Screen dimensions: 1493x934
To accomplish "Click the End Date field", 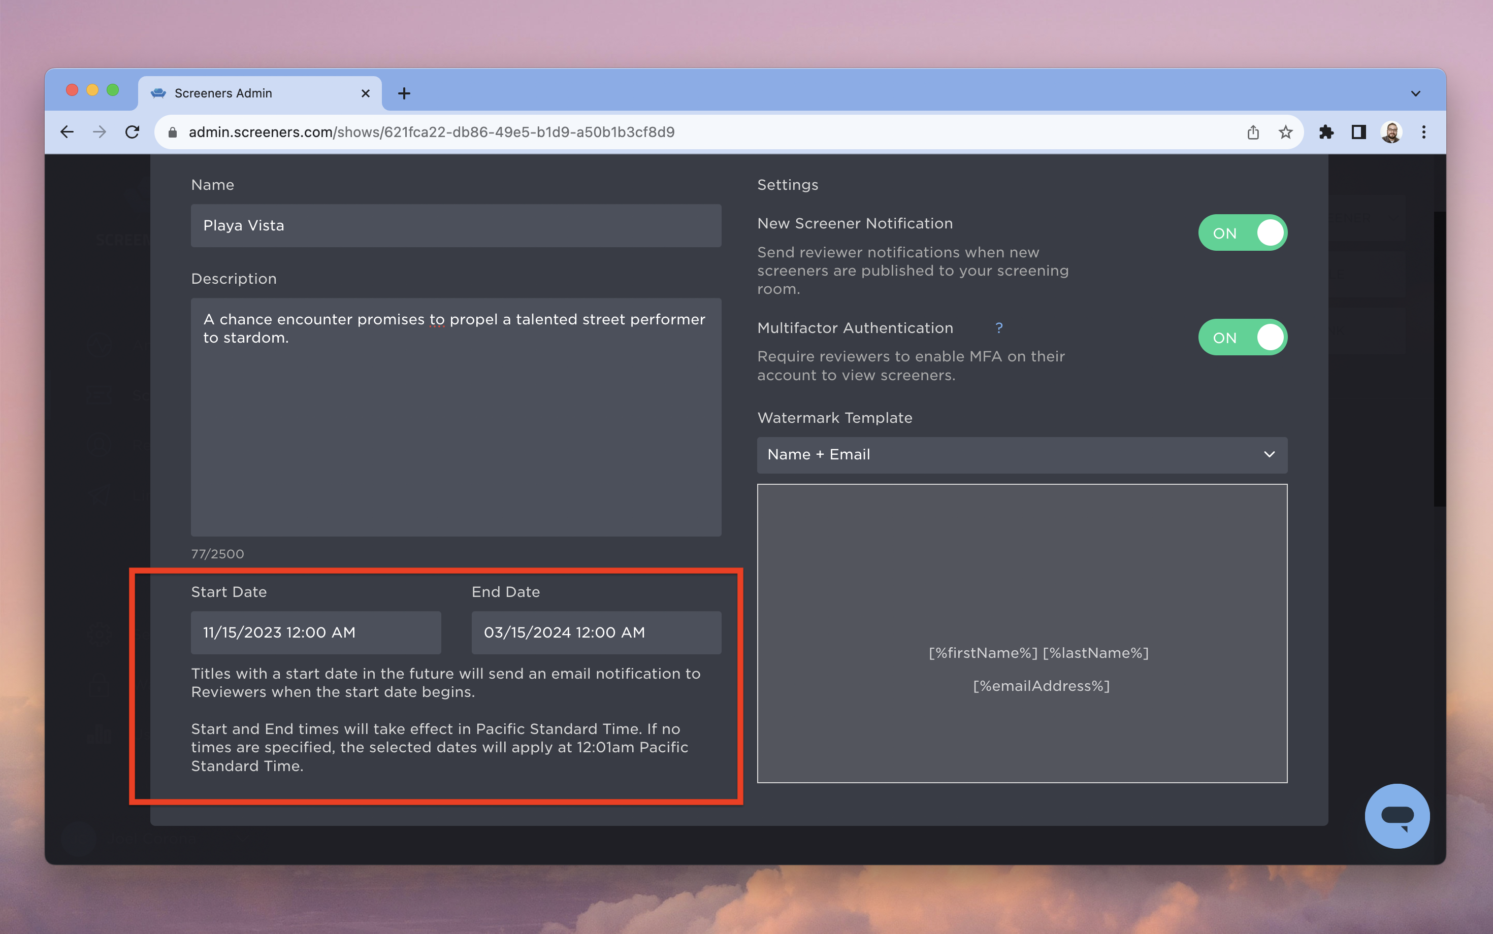I will [596, 632].
